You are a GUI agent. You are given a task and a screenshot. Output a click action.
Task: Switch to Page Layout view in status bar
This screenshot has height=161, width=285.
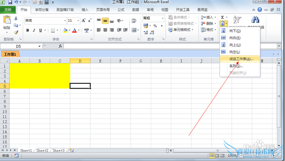tap(217, 156)
